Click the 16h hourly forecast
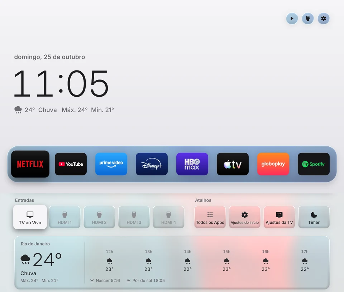The image size is (344, 292). 266,261
